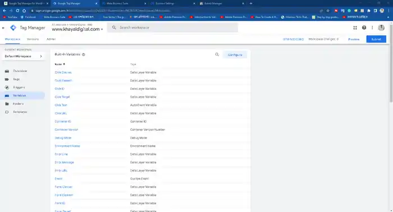This screenshot has height=212, width=393.
Task: Open a new browser tab with plus
Action: coord(251,3)
